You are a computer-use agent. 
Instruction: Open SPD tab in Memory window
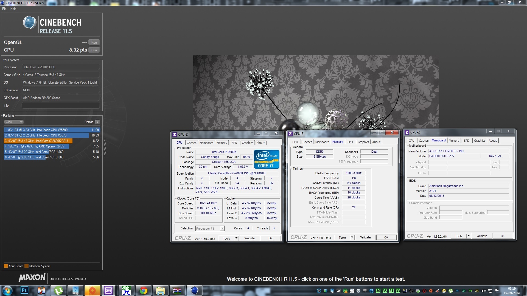click(x=350, y=142)
